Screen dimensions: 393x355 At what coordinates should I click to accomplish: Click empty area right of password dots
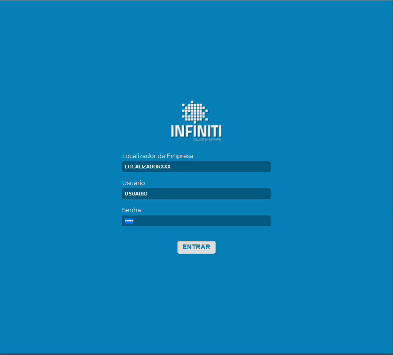[186, 221]
